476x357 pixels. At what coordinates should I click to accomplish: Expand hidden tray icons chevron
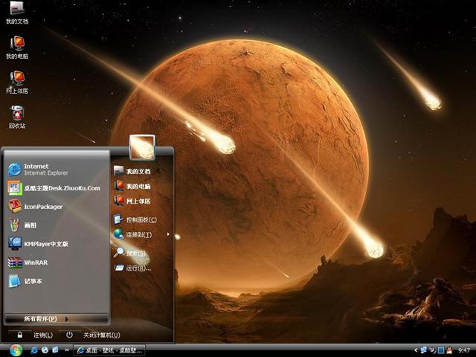(x=416, y=350)
